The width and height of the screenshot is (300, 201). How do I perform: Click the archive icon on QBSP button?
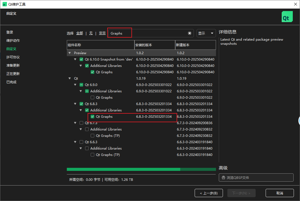pos(223,178)
